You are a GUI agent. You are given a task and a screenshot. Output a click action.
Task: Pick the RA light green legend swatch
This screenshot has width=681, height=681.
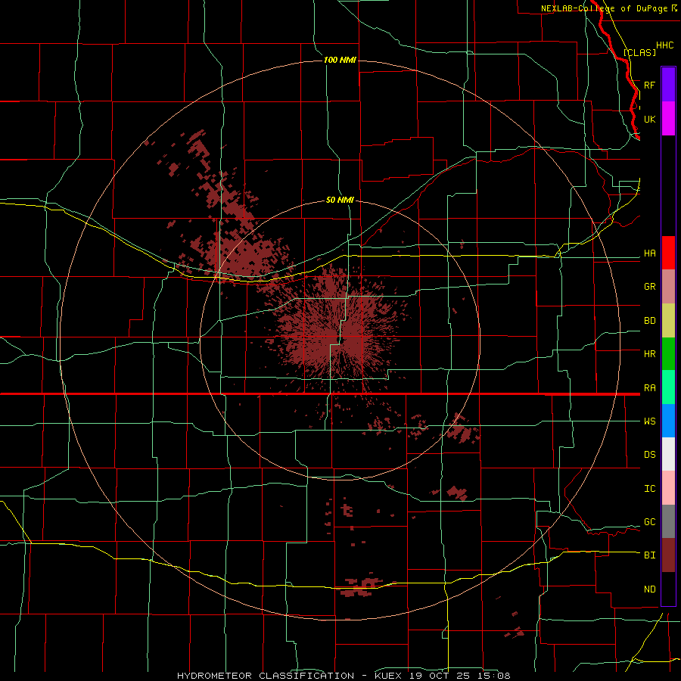(x=668, y=387)
